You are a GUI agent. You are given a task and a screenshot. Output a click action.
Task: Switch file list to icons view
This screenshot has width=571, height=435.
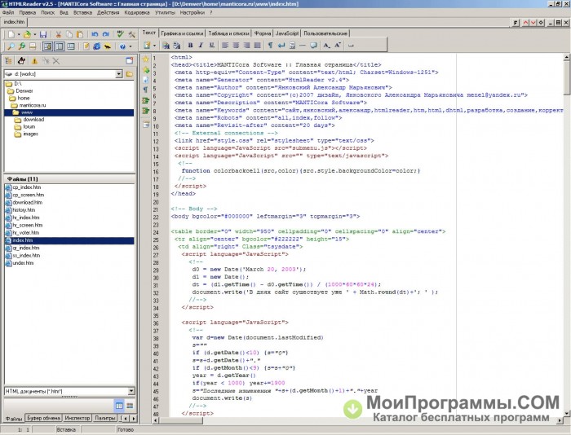point(130,406)
